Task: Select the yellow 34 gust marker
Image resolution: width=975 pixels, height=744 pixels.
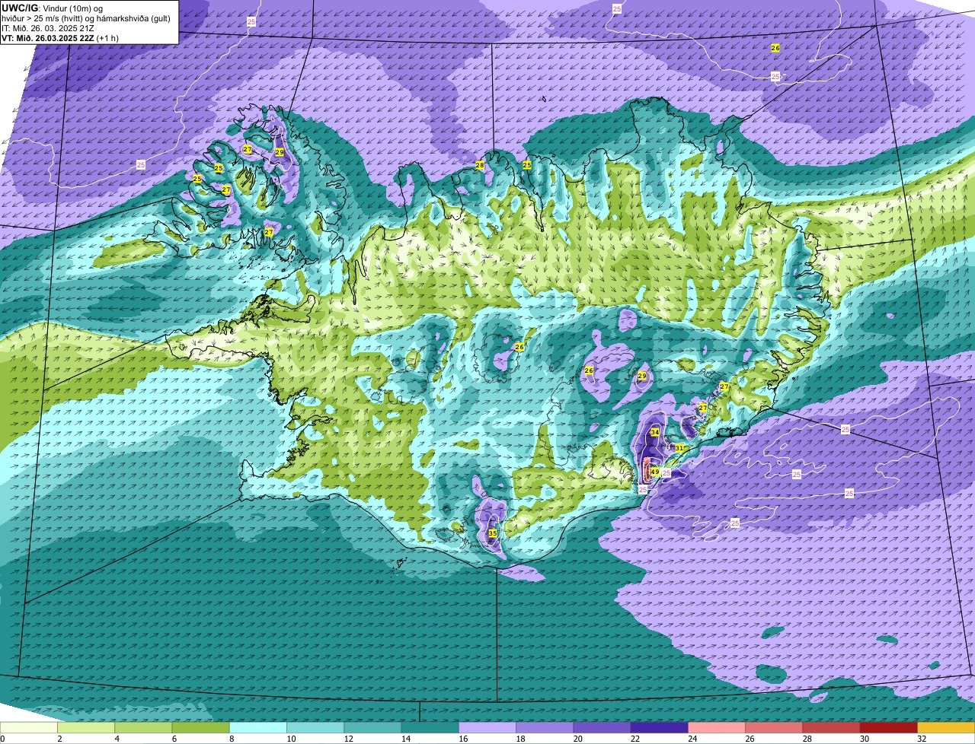Action: pos(655,432)
